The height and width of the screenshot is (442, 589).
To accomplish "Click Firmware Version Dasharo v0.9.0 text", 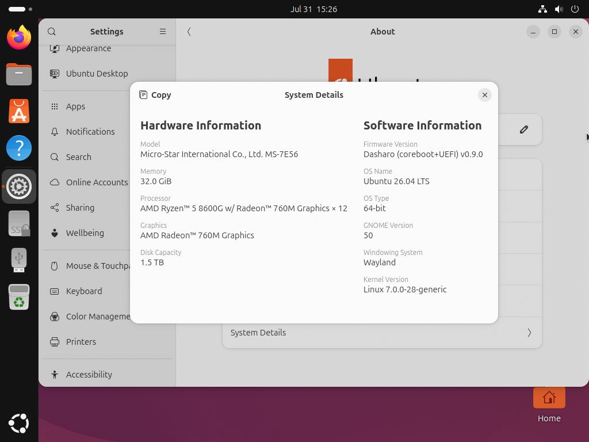I will pos(423,154).
